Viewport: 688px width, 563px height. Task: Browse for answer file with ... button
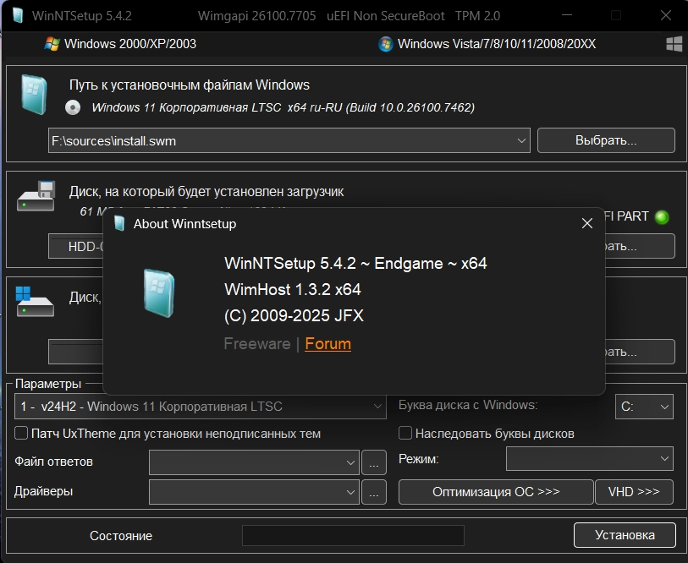(374, 462)
